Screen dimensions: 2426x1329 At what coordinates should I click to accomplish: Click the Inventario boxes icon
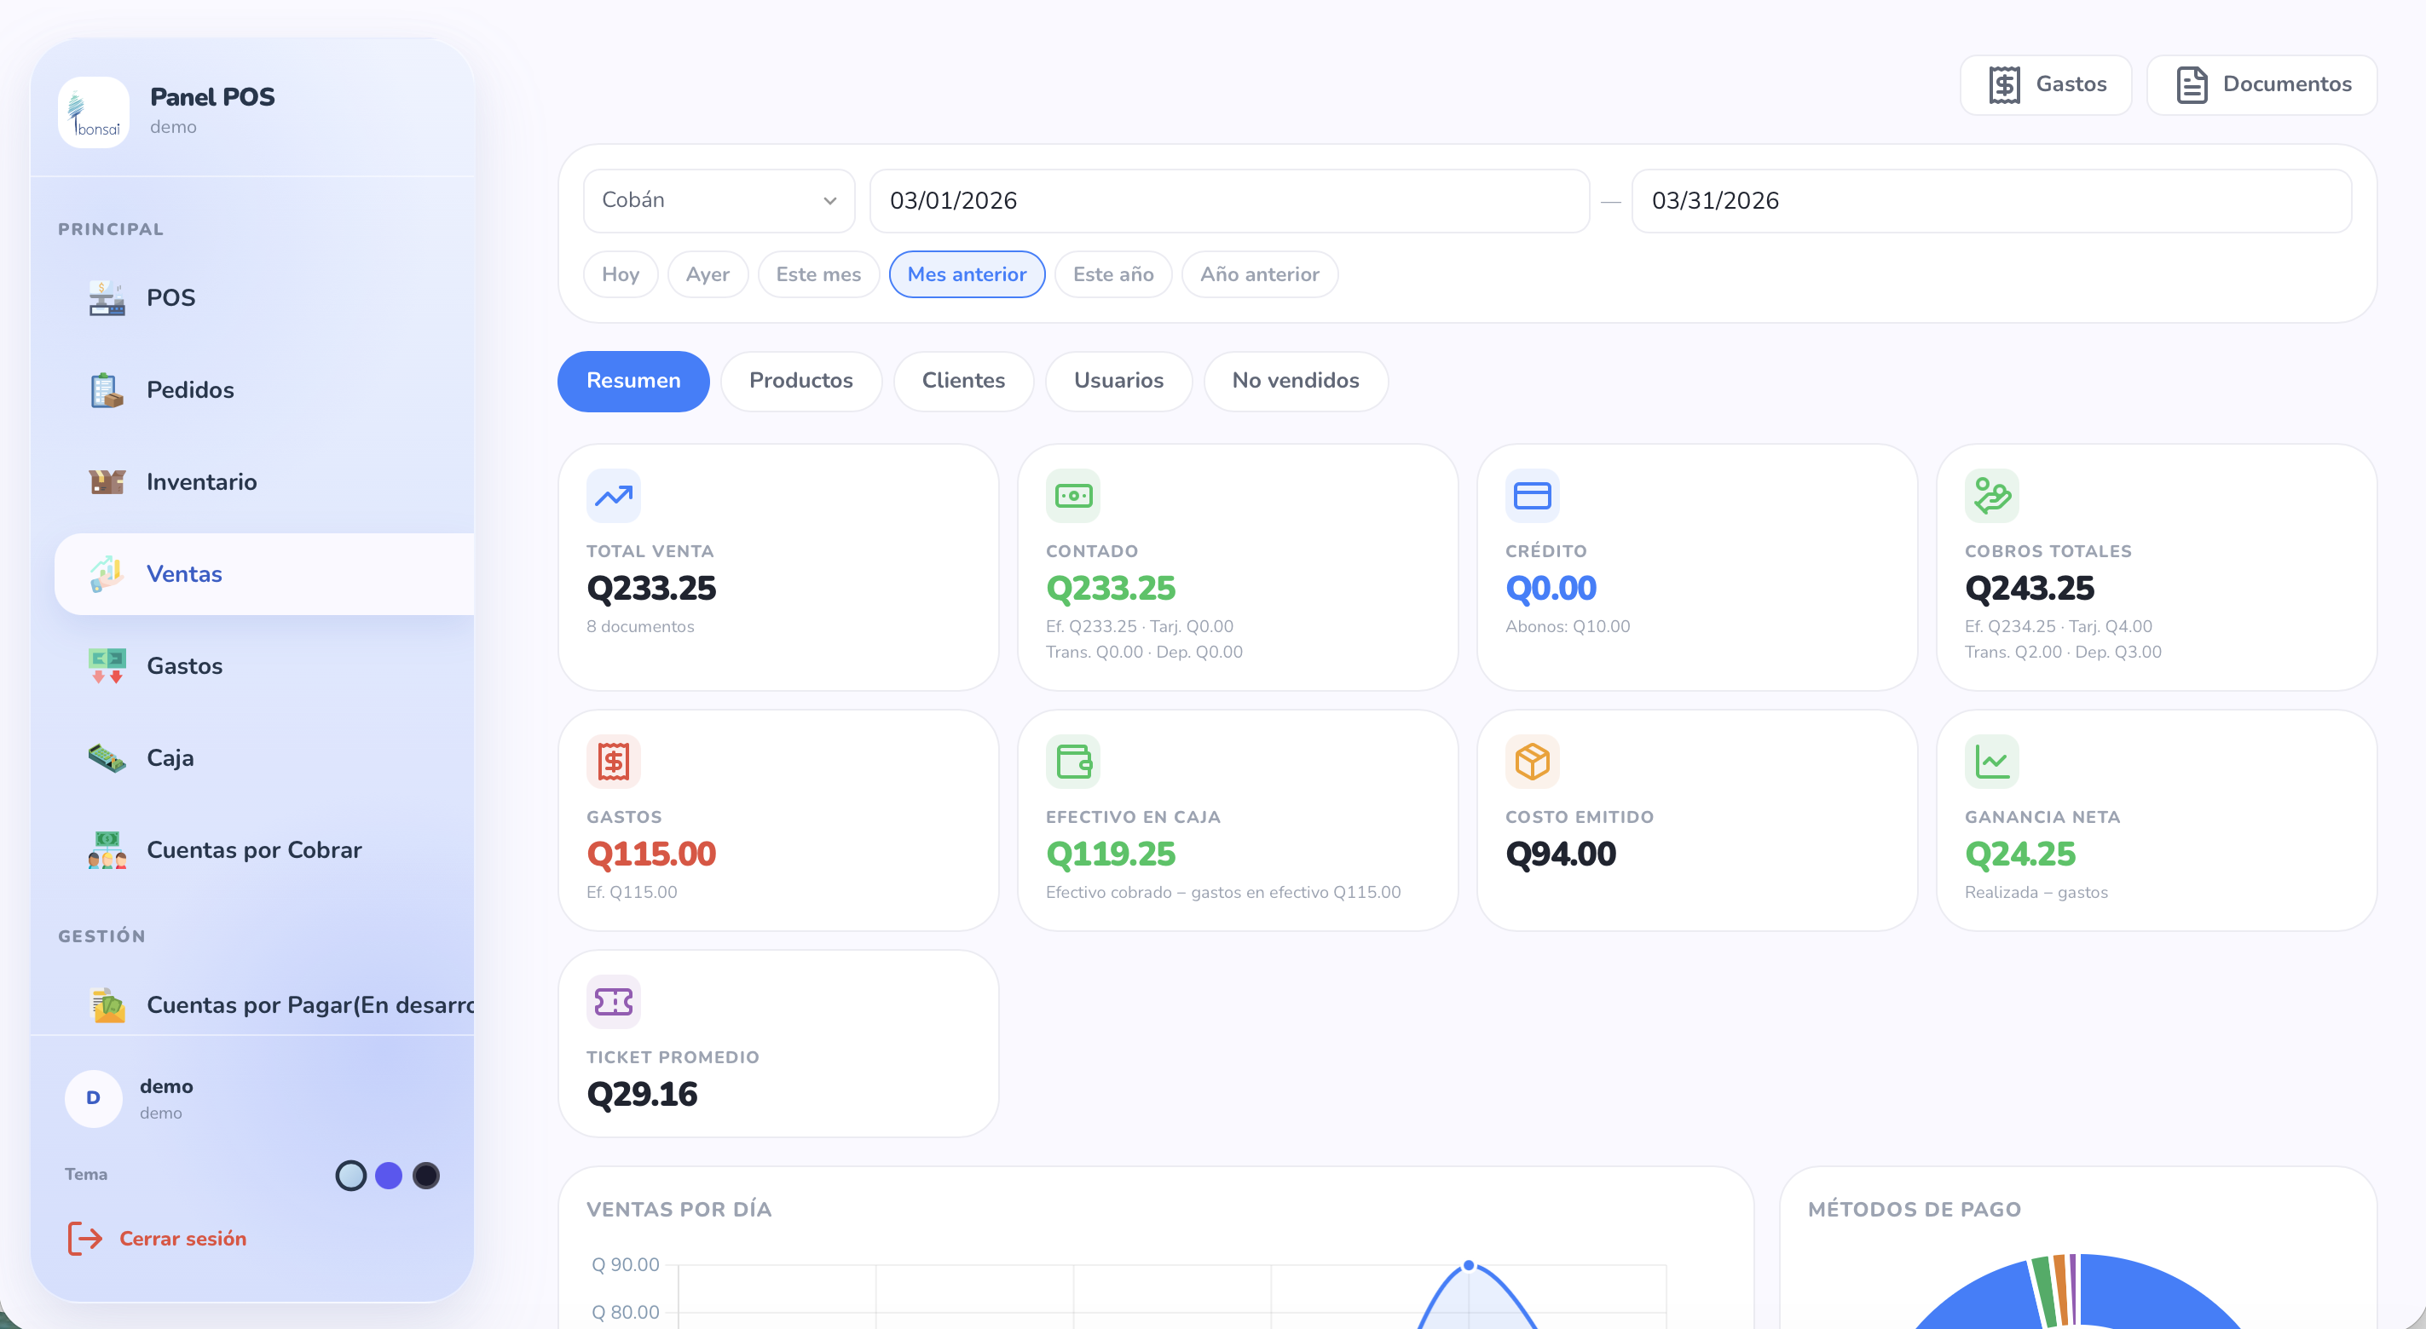[x=107, y=482]
